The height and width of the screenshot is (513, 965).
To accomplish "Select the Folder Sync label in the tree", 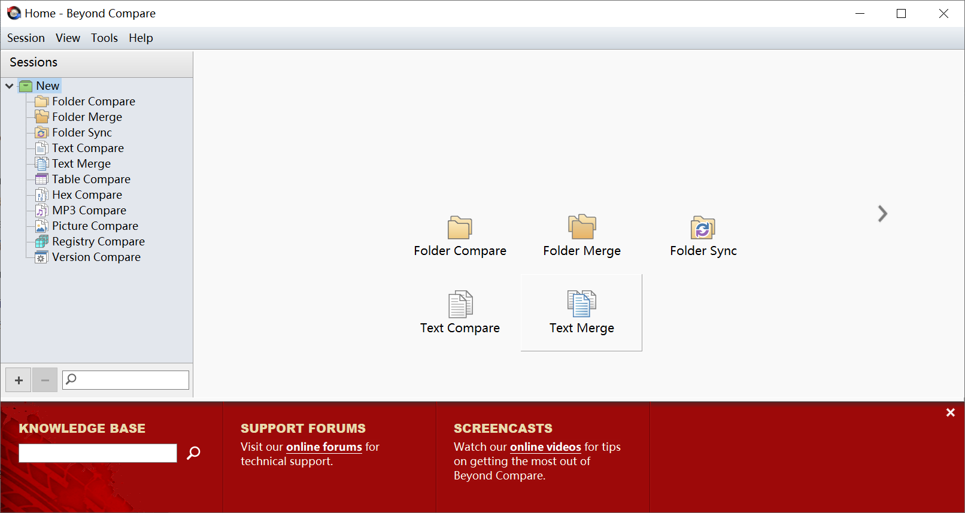I will pyautogui.click(x=82, y=132).
